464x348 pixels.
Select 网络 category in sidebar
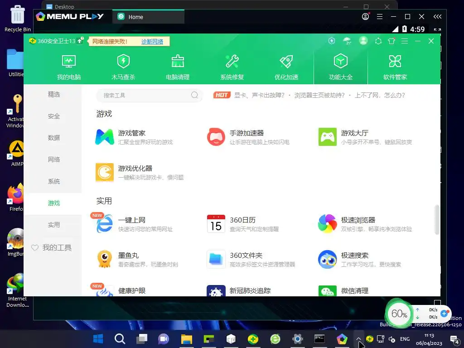53,160
